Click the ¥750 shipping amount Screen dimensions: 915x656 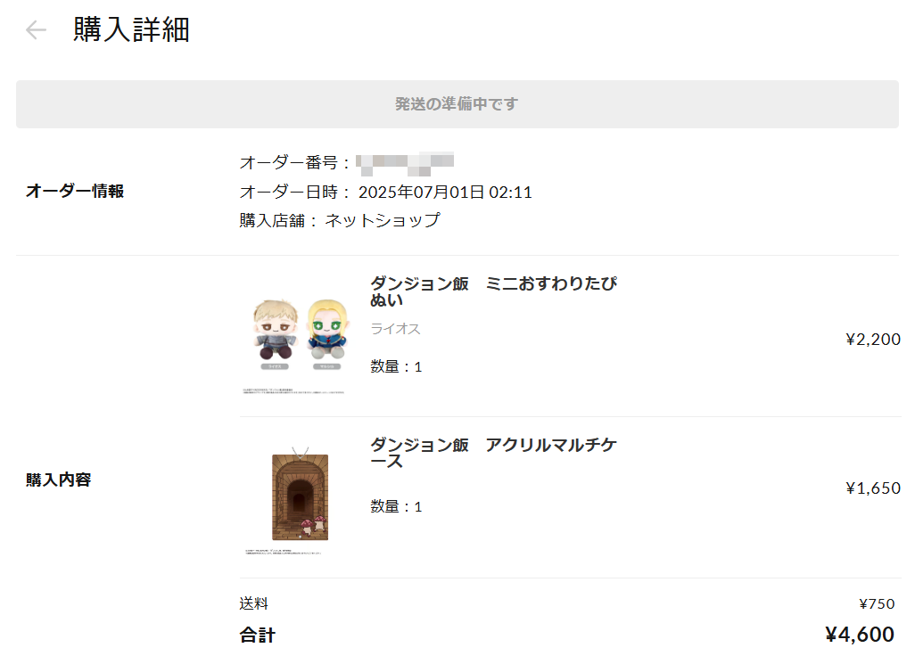click(x=877, y=604)
